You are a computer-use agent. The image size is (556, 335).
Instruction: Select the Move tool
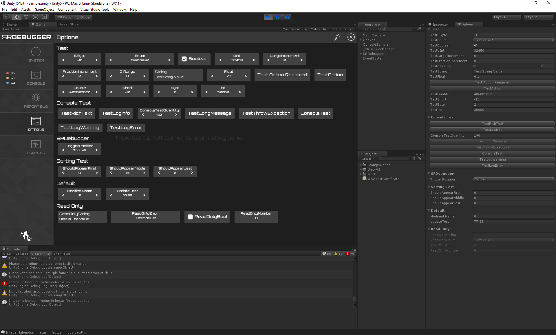click(17, 17)
